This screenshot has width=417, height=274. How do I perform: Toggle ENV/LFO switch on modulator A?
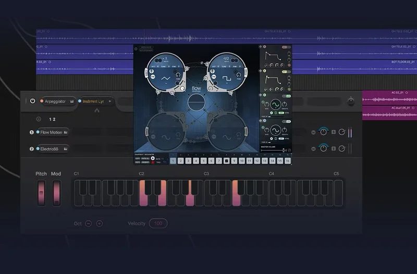point(286,47)
